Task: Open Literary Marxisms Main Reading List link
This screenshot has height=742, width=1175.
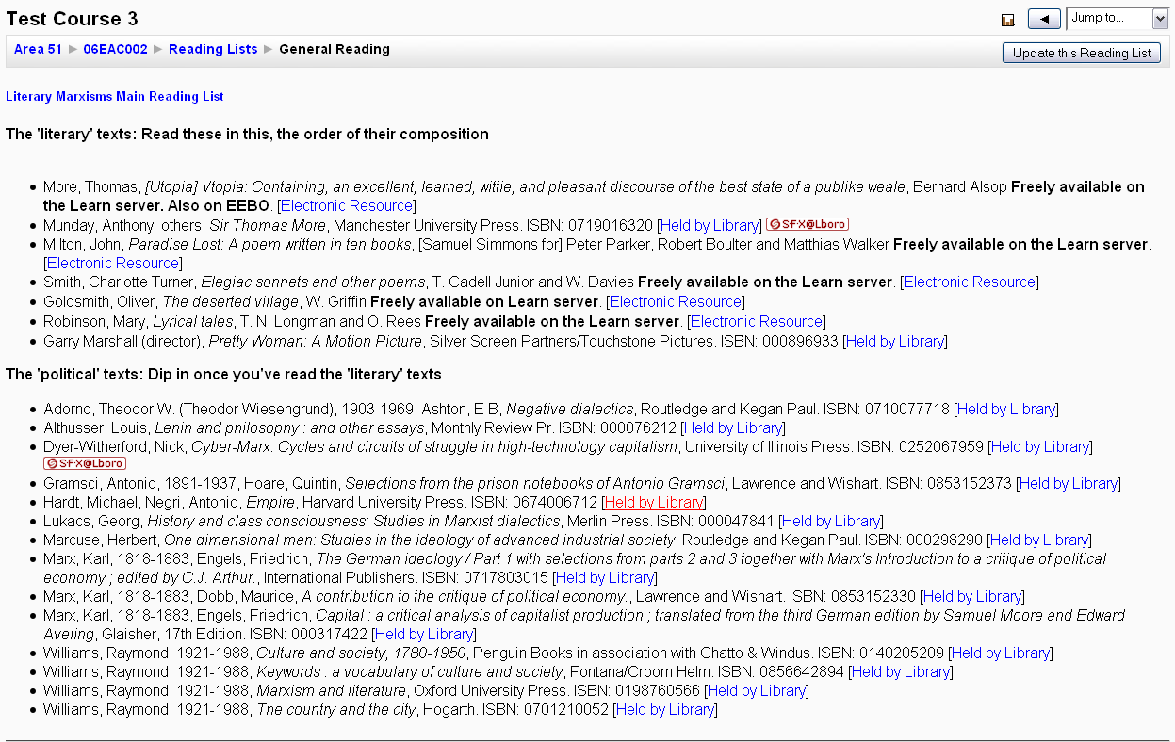Action: [115, 97]
